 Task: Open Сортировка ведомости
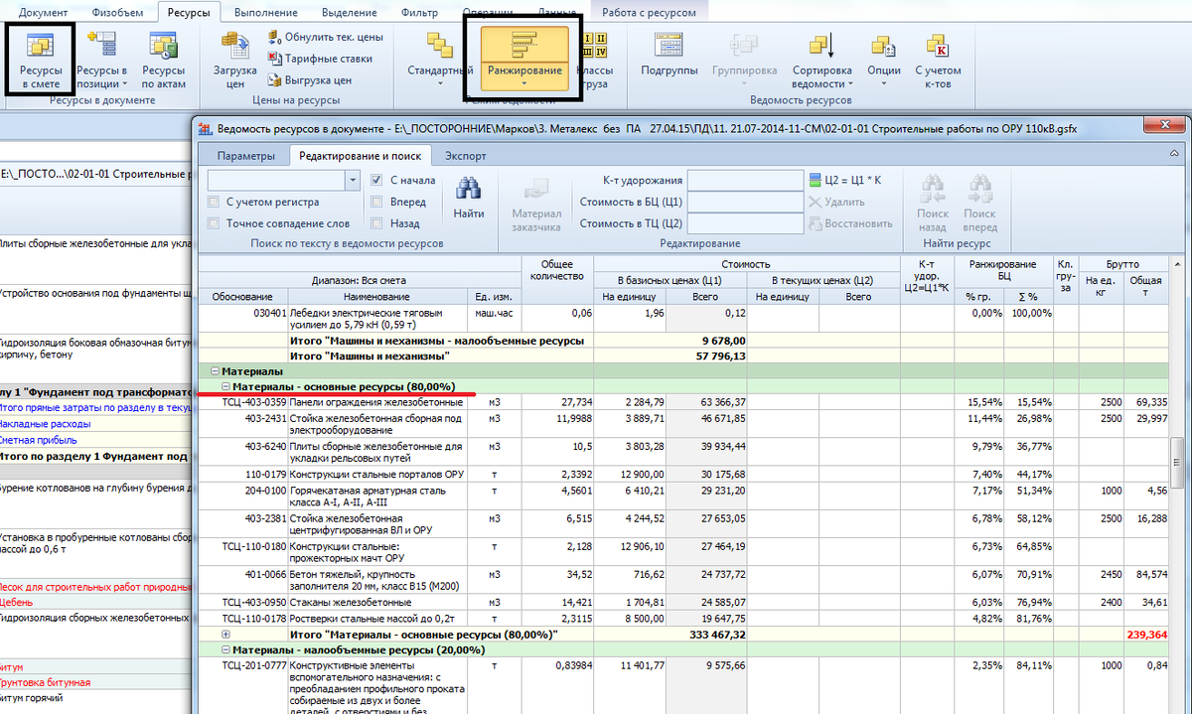823,60
